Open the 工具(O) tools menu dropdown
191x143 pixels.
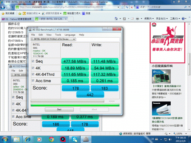point(175,18)
